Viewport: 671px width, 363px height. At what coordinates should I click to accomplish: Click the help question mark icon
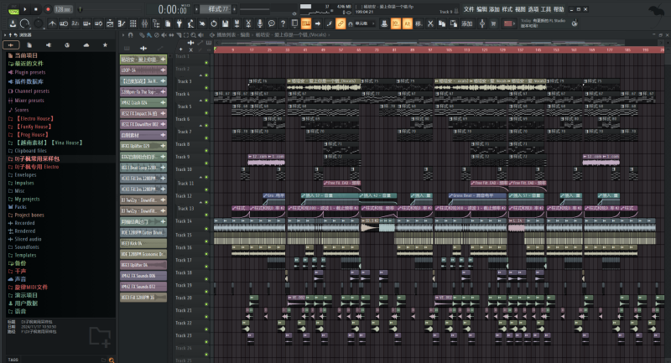coord(283,23)
